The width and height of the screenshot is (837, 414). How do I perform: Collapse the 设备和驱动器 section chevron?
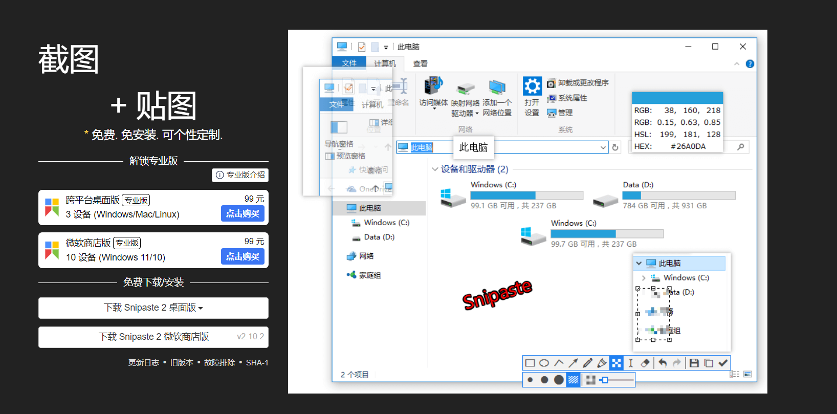point(435,169)
